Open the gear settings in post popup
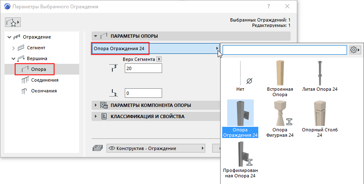Viewport: 364px width, 184px height. click(355, 50)
